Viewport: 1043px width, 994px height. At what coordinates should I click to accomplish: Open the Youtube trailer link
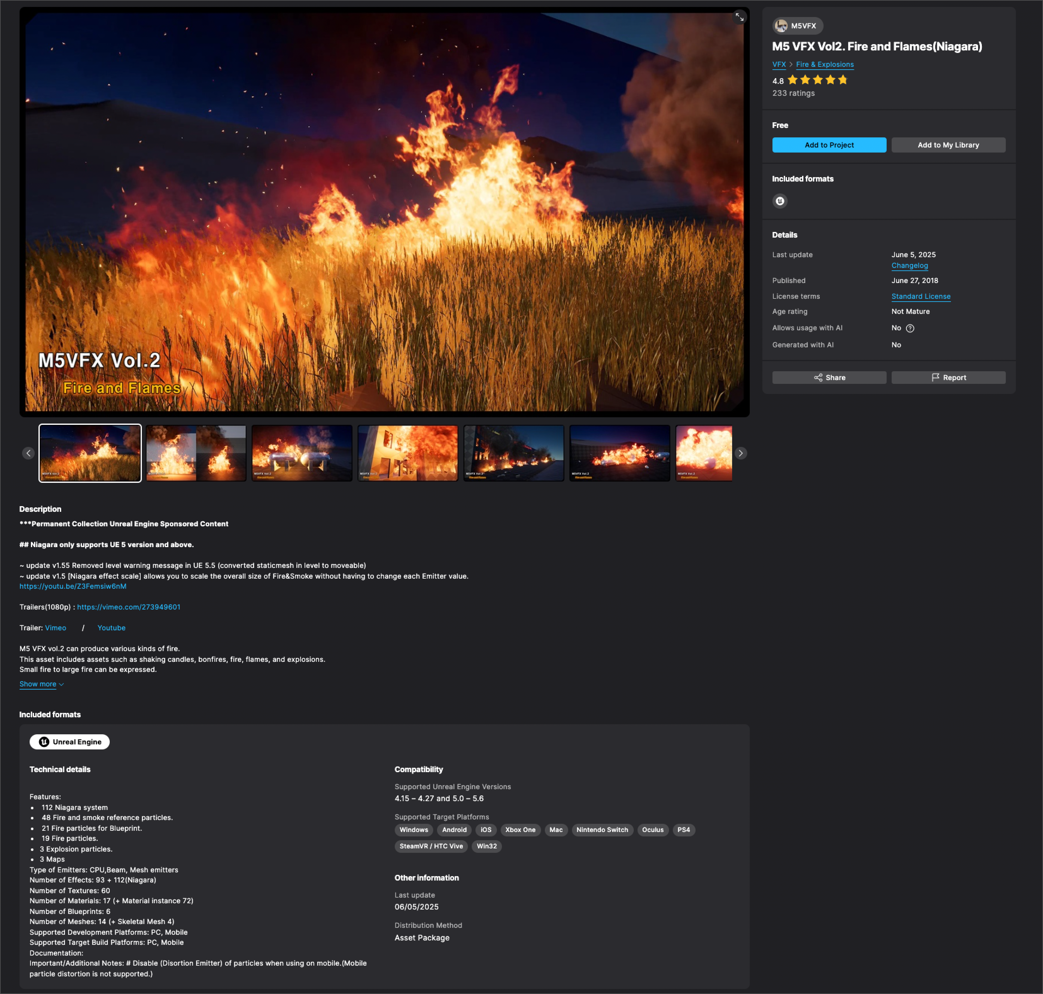[111, 627]
